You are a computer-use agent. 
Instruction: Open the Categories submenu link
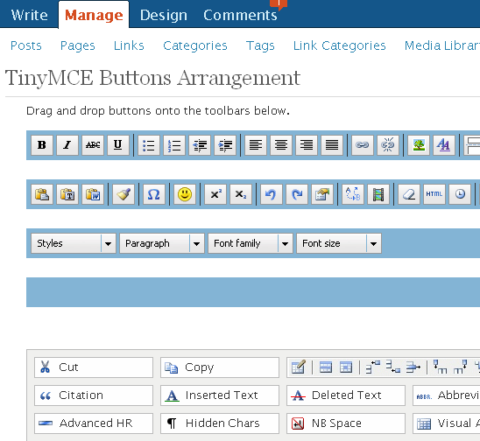pos(195,45)
